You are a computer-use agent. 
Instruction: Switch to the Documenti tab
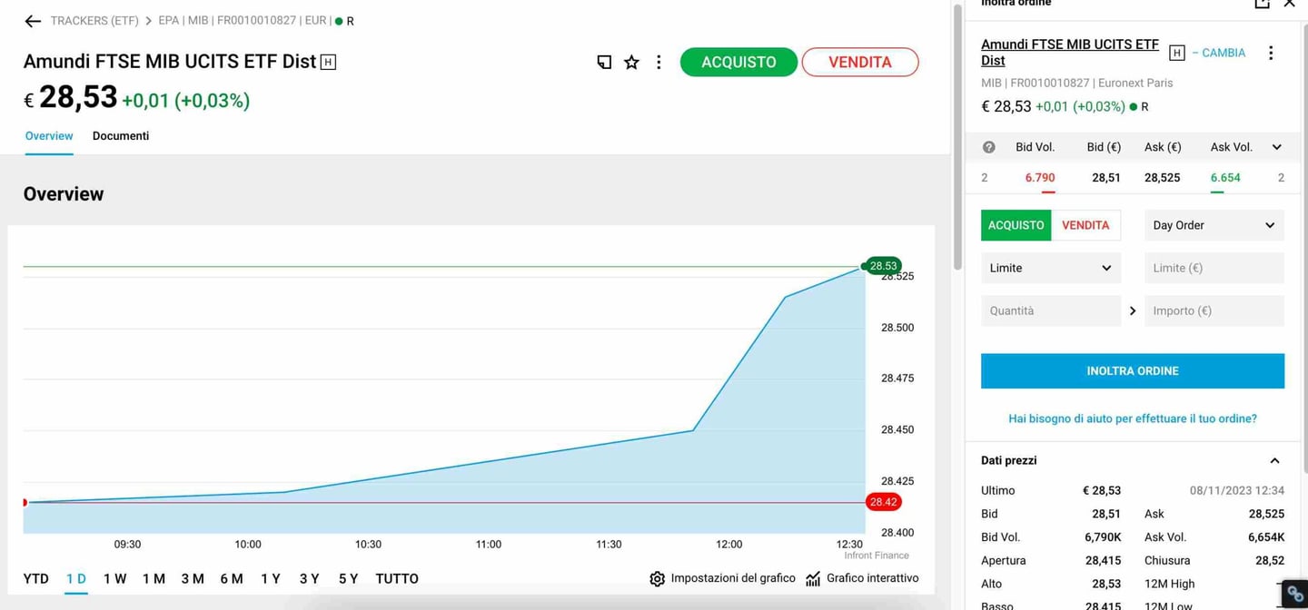click(x=121, y=136)
